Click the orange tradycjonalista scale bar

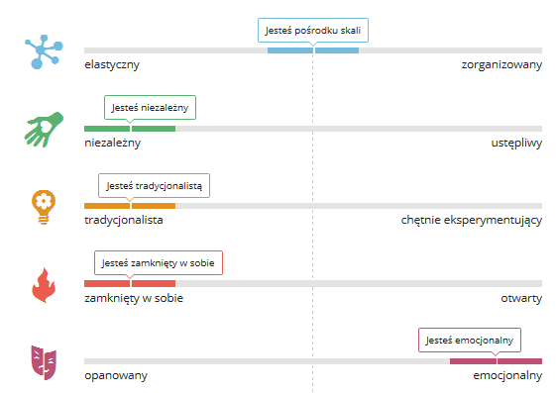coord(130,206)
